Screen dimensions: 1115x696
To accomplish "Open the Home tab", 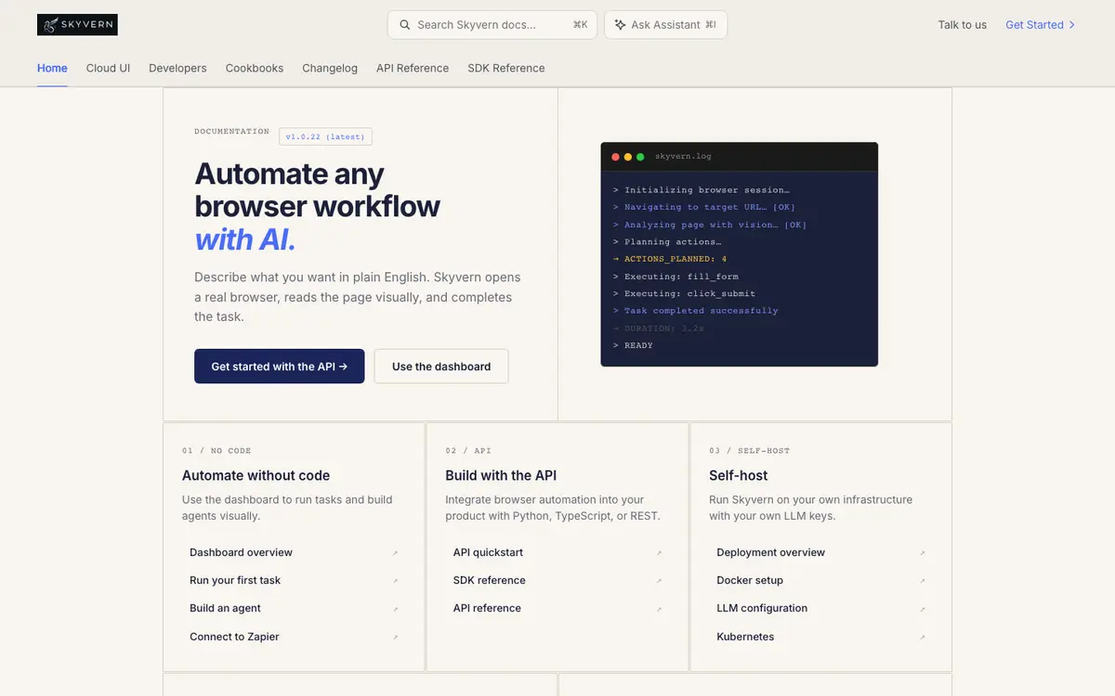I will tap(52, 68).
